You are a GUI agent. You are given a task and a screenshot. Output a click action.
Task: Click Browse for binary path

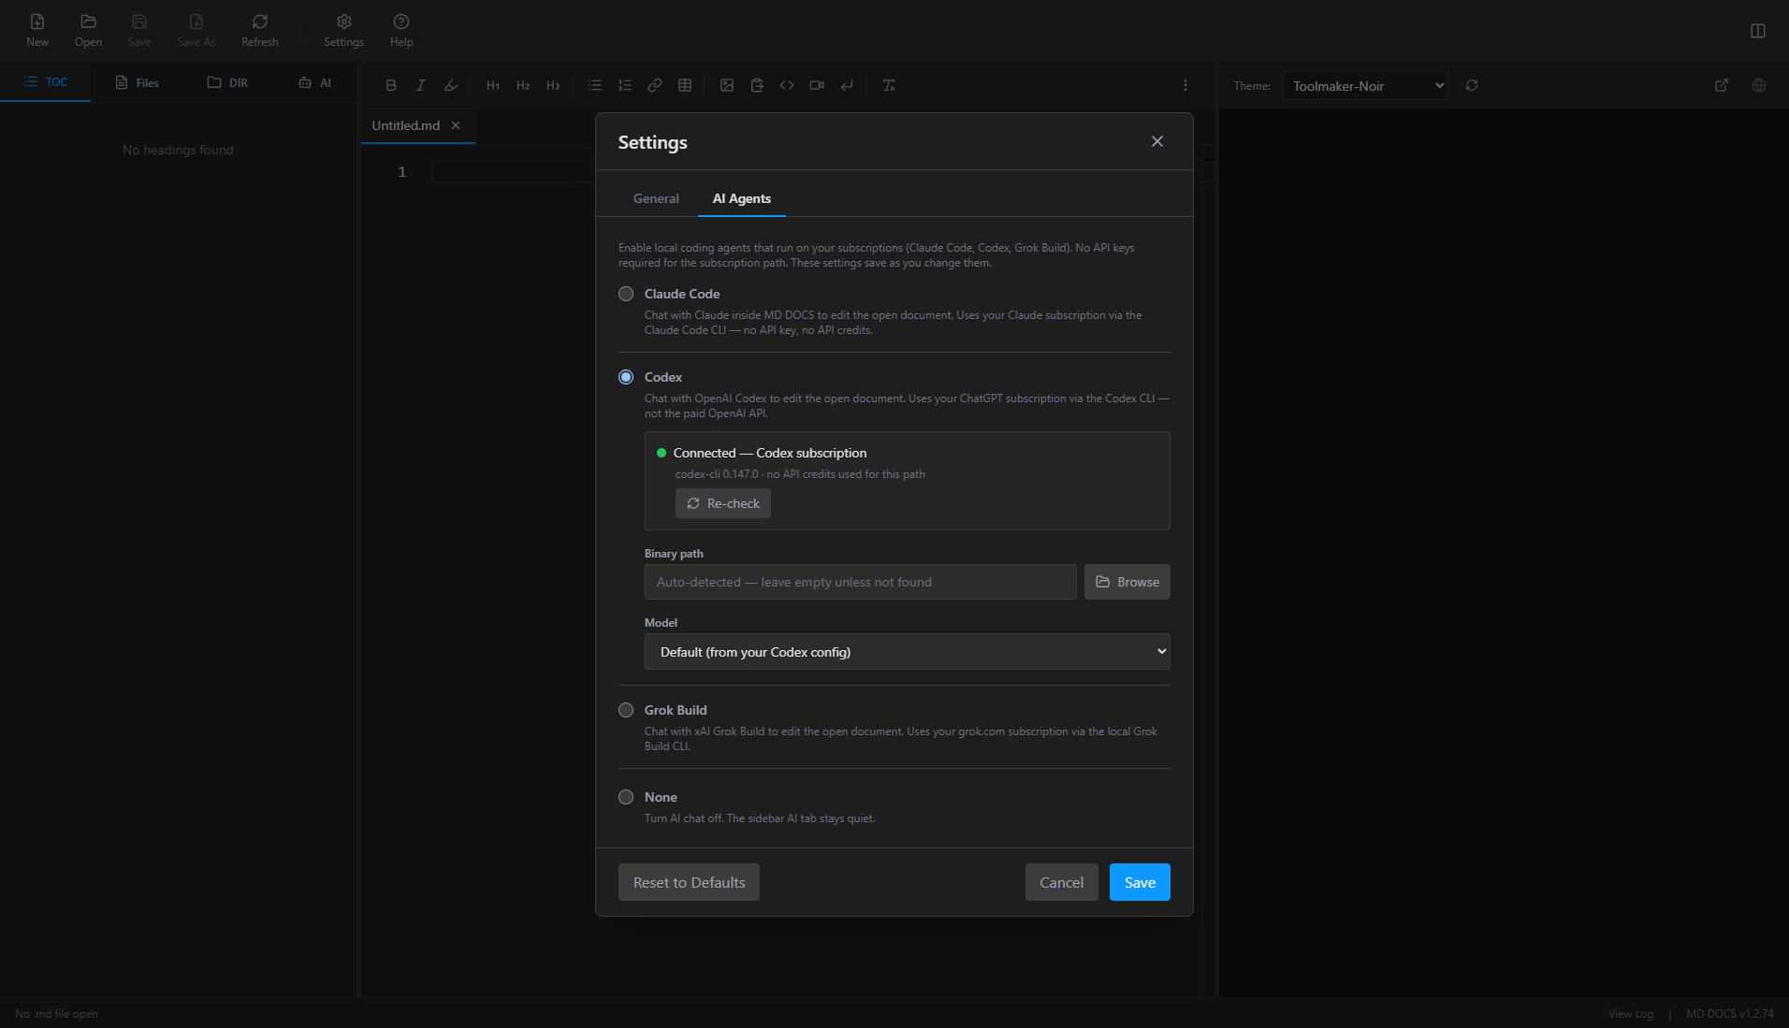click(x=1127, y=582)
